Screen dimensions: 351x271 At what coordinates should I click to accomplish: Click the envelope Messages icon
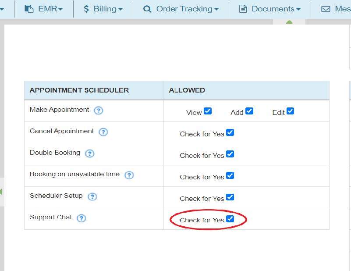click(326, 9)
